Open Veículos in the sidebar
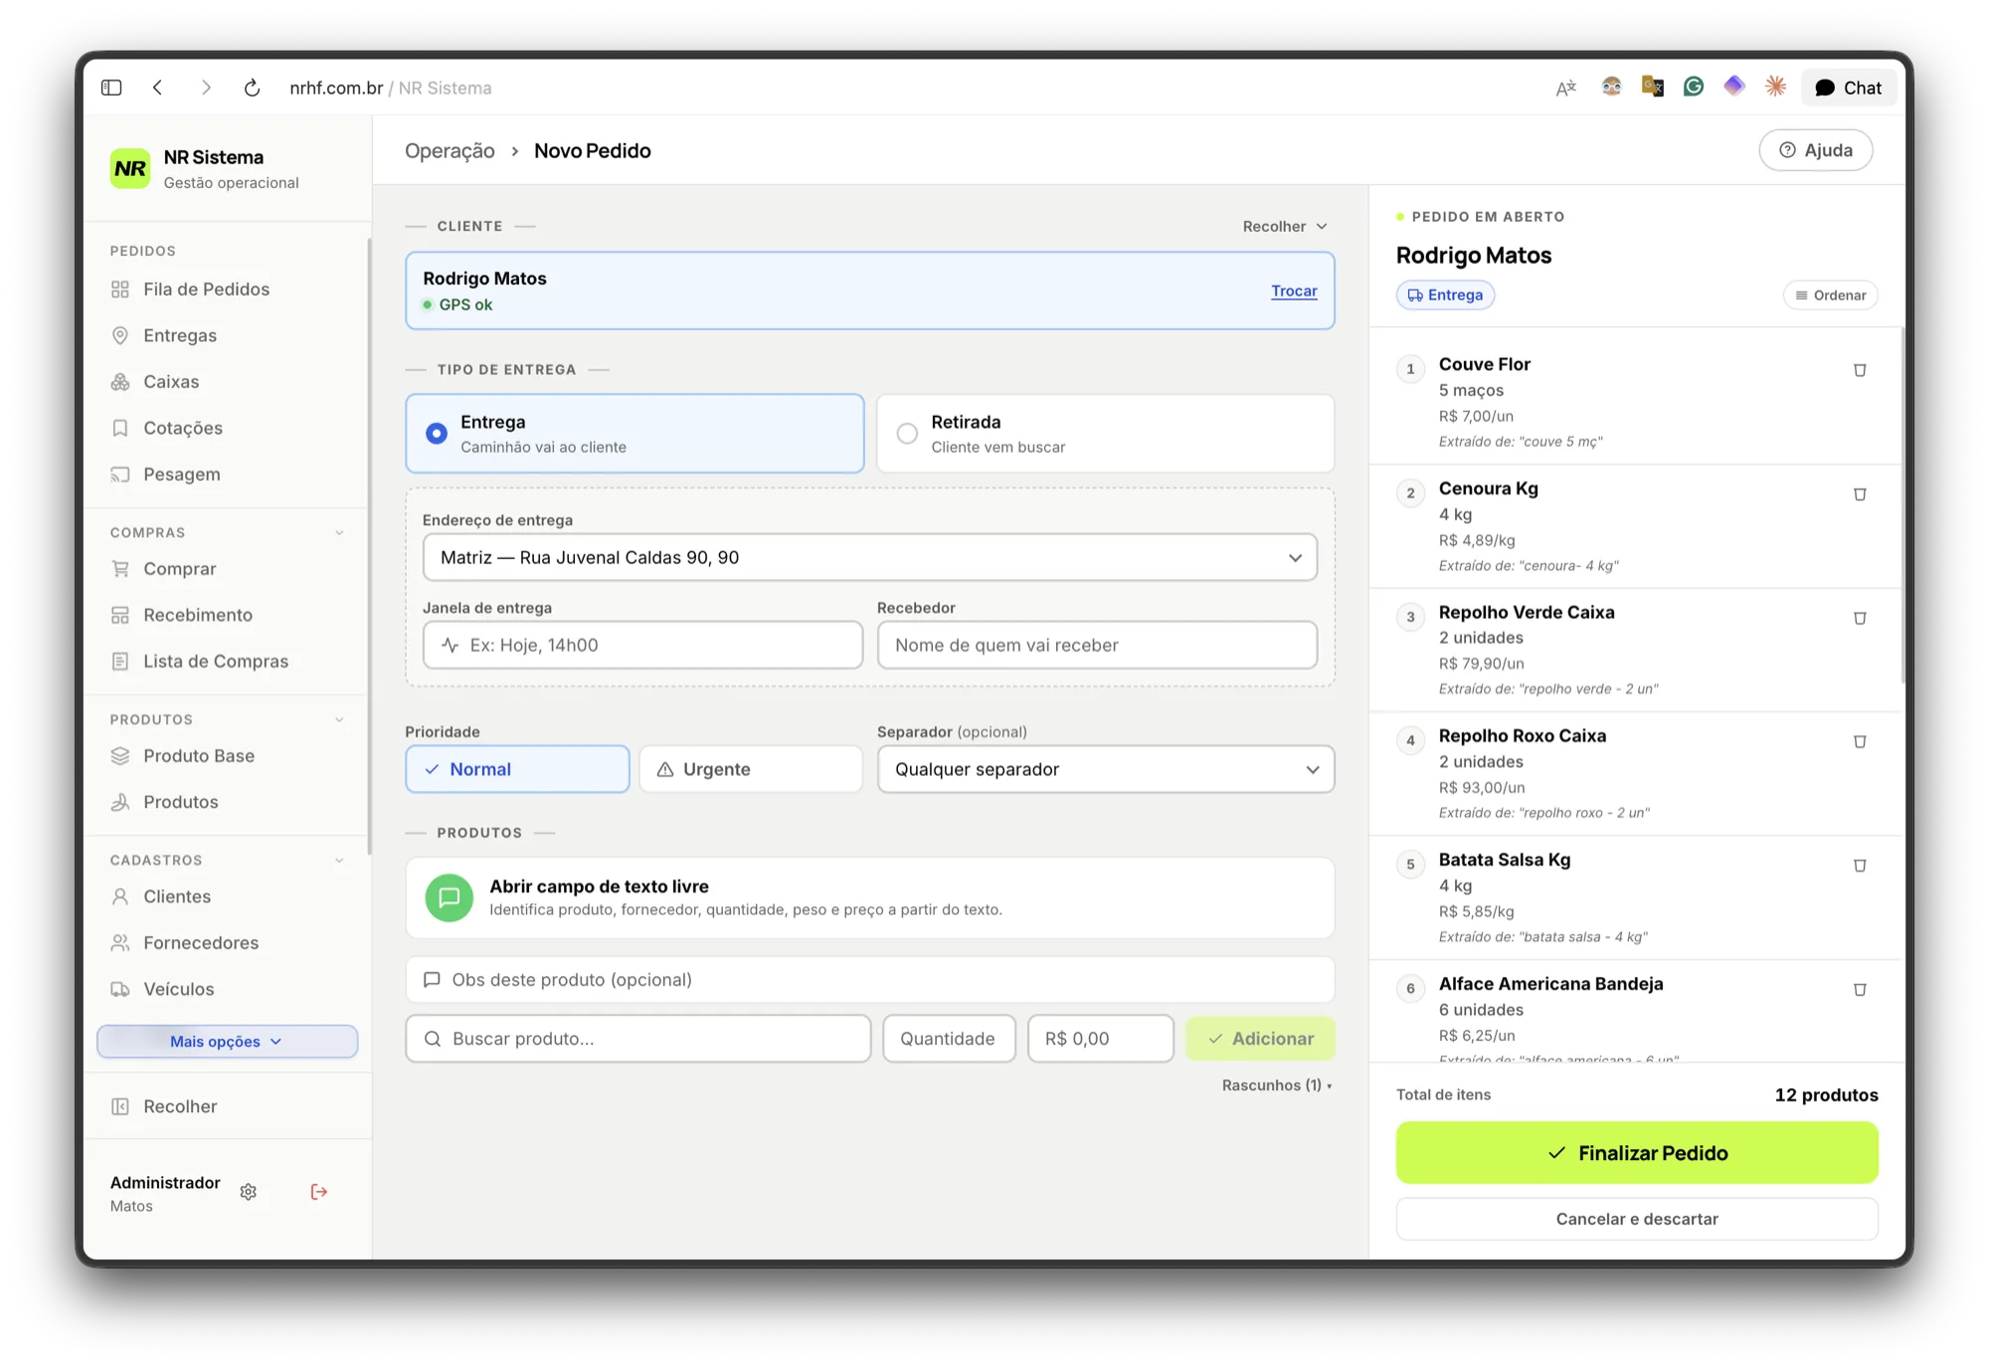 tap(179, 990)
